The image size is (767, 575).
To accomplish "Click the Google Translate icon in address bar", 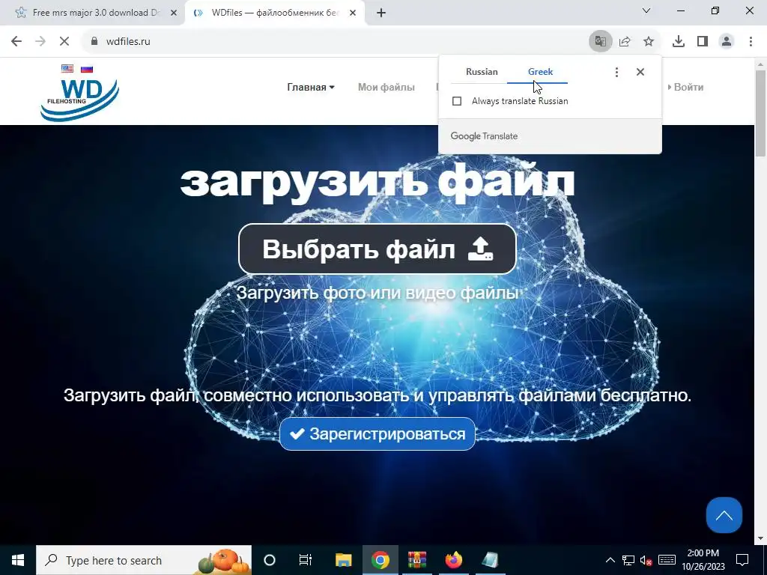I will 600,42.
